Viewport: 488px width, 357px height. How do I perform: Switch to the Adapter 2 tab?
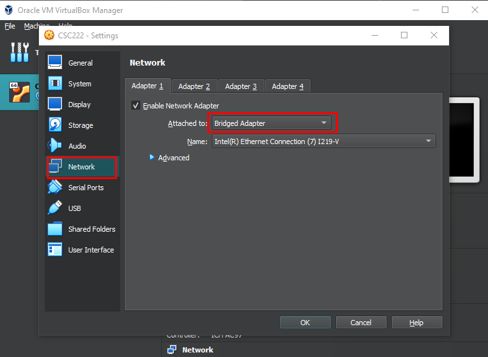point(194,86)
